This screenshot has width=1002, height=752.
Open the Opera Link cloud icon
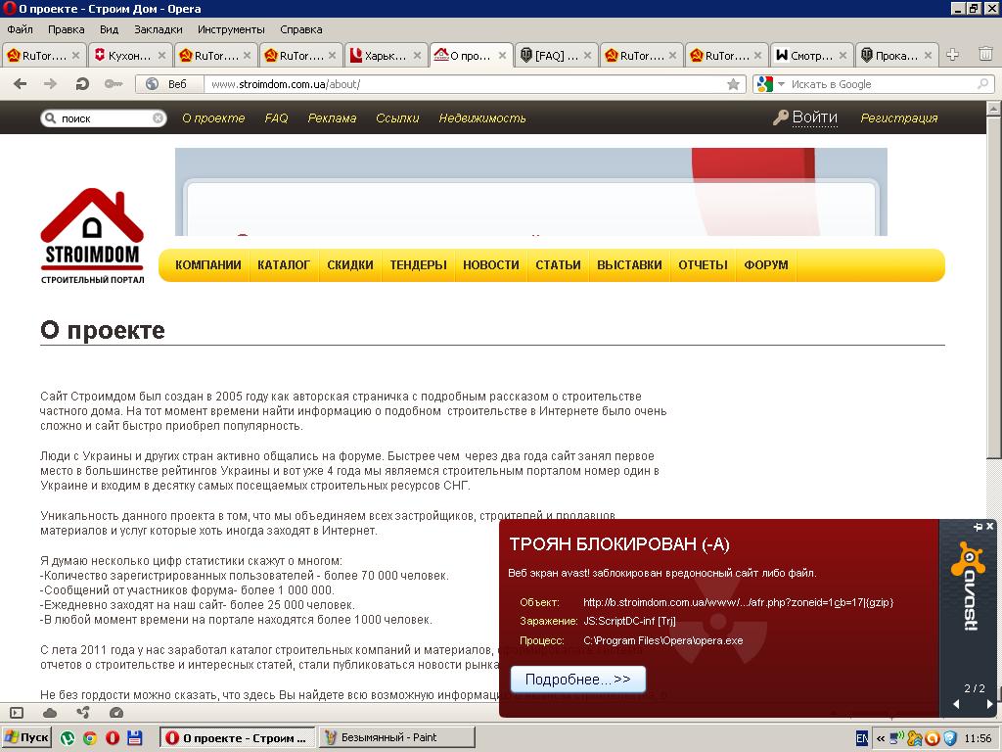(50, 713)
